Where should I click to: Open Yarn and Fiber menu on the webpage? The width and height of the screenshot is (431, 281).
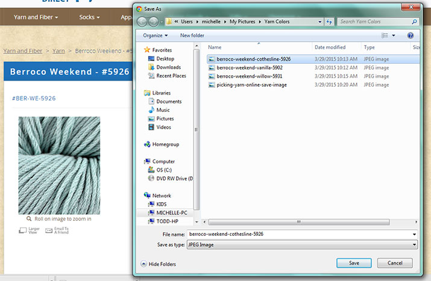(36, 17)
